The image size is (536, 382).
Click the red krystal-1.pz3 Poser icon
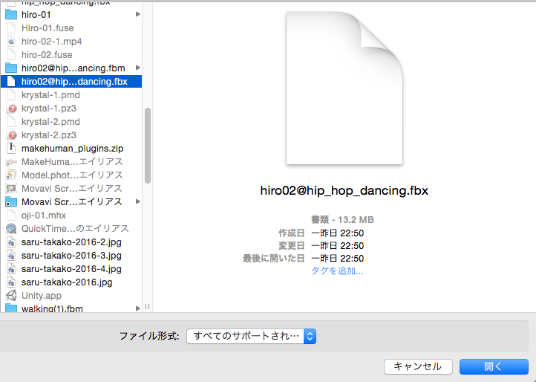13,109
